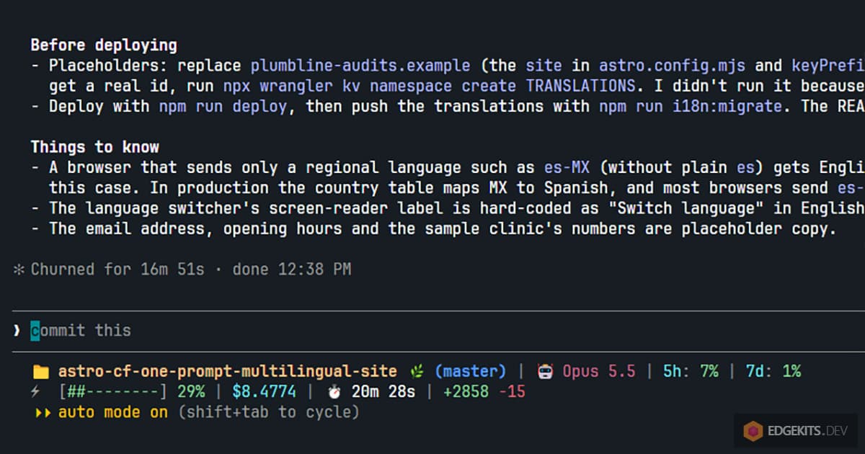The width and height of the screenshot is (865, 454).
Task: Click the 'astro.config.mjs' file name
Action: [x=672, y=66]
